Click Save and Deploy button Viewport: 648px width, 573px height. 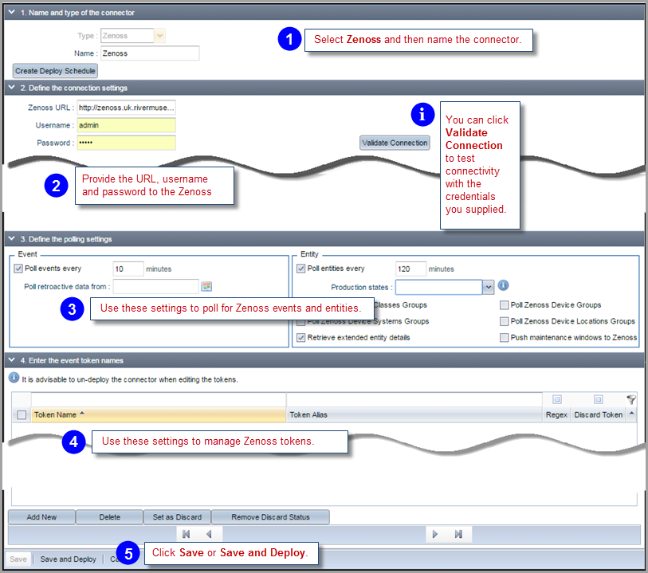click(69, 559)
